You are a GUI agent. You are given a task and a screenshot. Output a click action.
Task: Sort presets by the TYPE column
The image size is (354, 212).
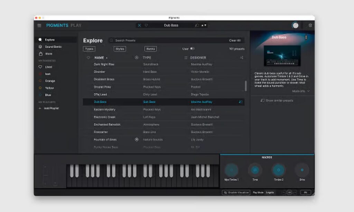(147, 58)
